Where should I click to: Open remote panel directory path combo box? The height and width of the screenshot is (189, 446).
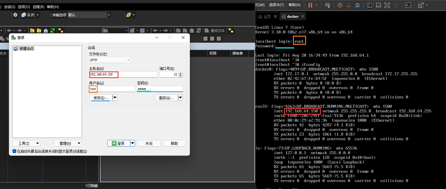(115, 30)
